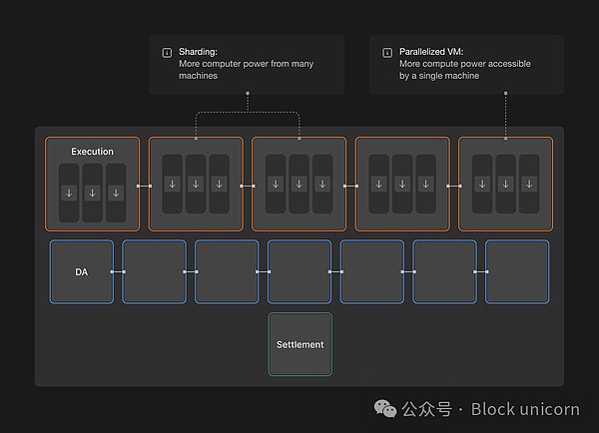The height and width of the screenshot is (433, 599).
Task: Click the dot below the Sharding callout line
Action: click(248, 94)
